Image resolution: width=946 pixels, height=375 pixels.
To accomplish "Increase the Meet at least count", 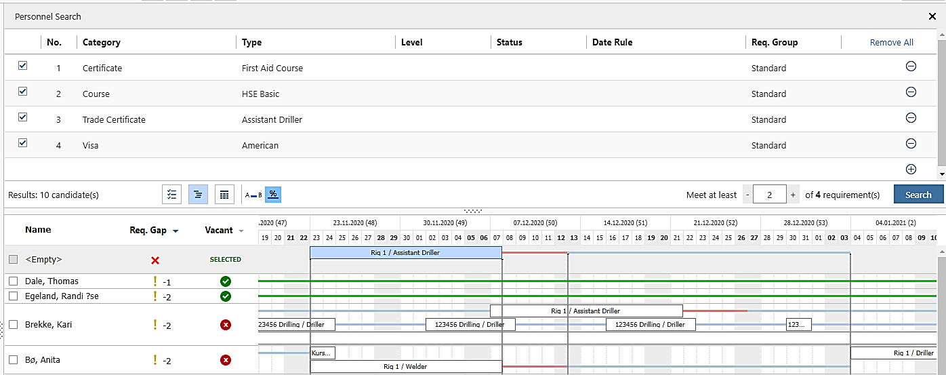I will pyautogui.click(x=792, y=195).
